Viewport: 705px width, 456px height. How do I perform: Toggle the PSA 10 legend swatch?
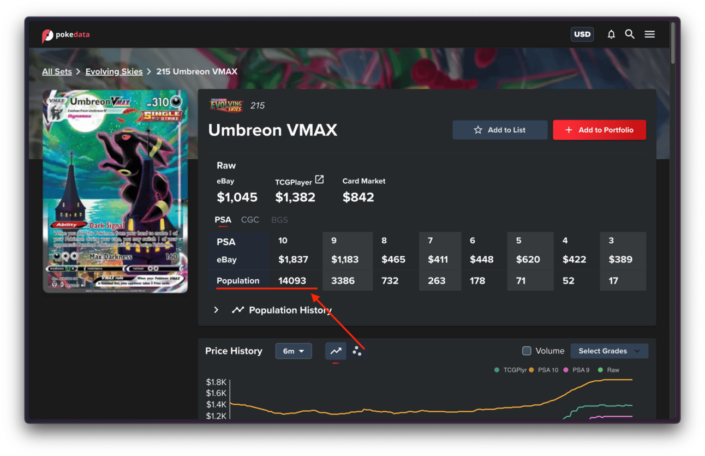(531, 370)
